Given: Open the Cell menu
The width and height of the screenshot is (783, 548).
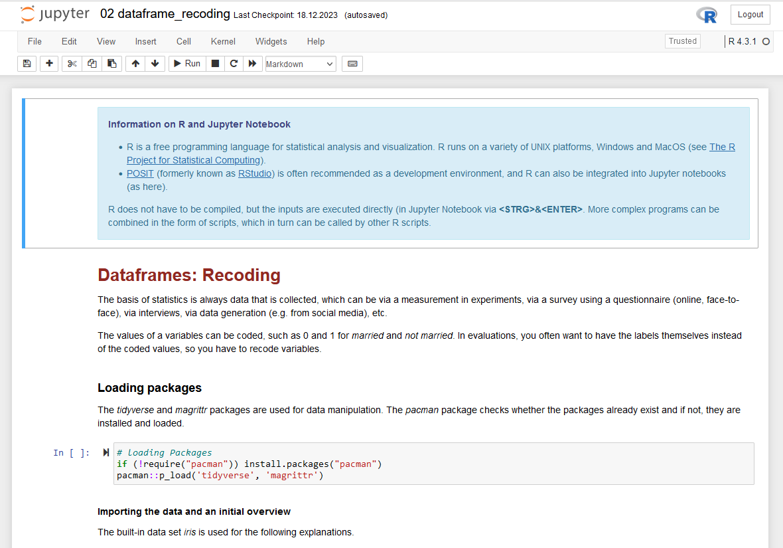Looking at the screenshot, I should click(184, 41).
